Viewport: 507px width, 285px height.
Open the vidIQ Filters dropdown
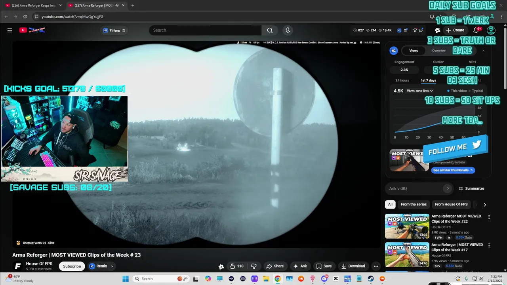click(x=114, y=30)
